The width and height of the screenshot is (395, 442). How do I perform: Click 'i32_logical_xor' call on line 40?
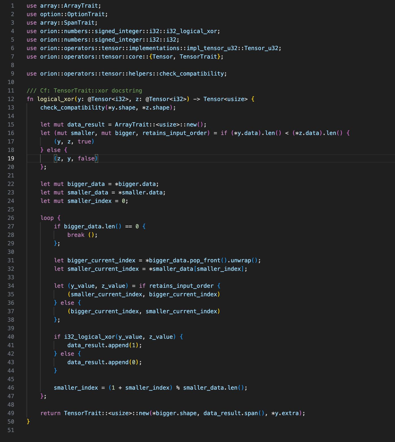(90, 337)
